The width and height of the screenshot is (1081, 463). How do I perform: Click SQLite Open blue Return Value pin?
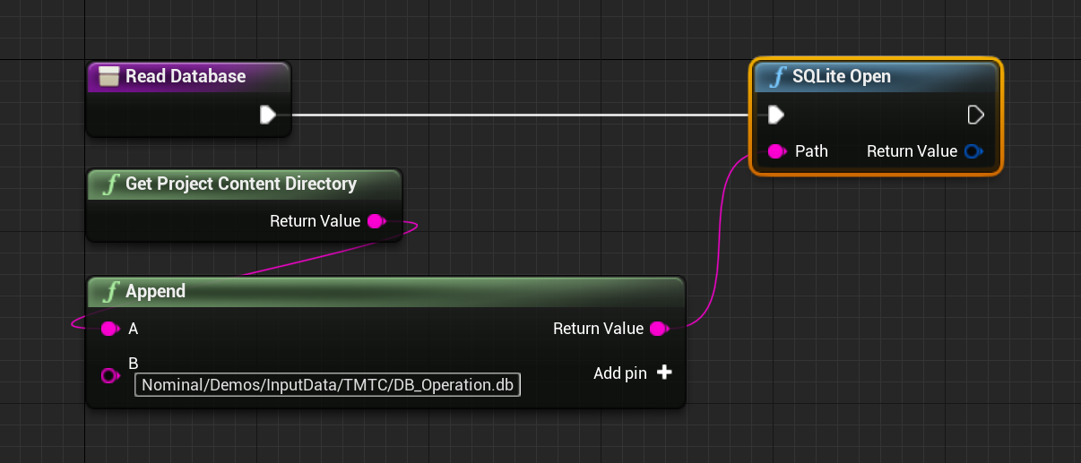(973, 151)
